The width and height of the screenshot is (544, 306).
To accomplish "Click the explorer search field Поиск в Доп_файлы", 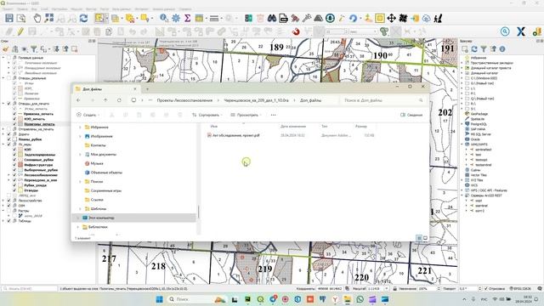I will coord(382,100).
